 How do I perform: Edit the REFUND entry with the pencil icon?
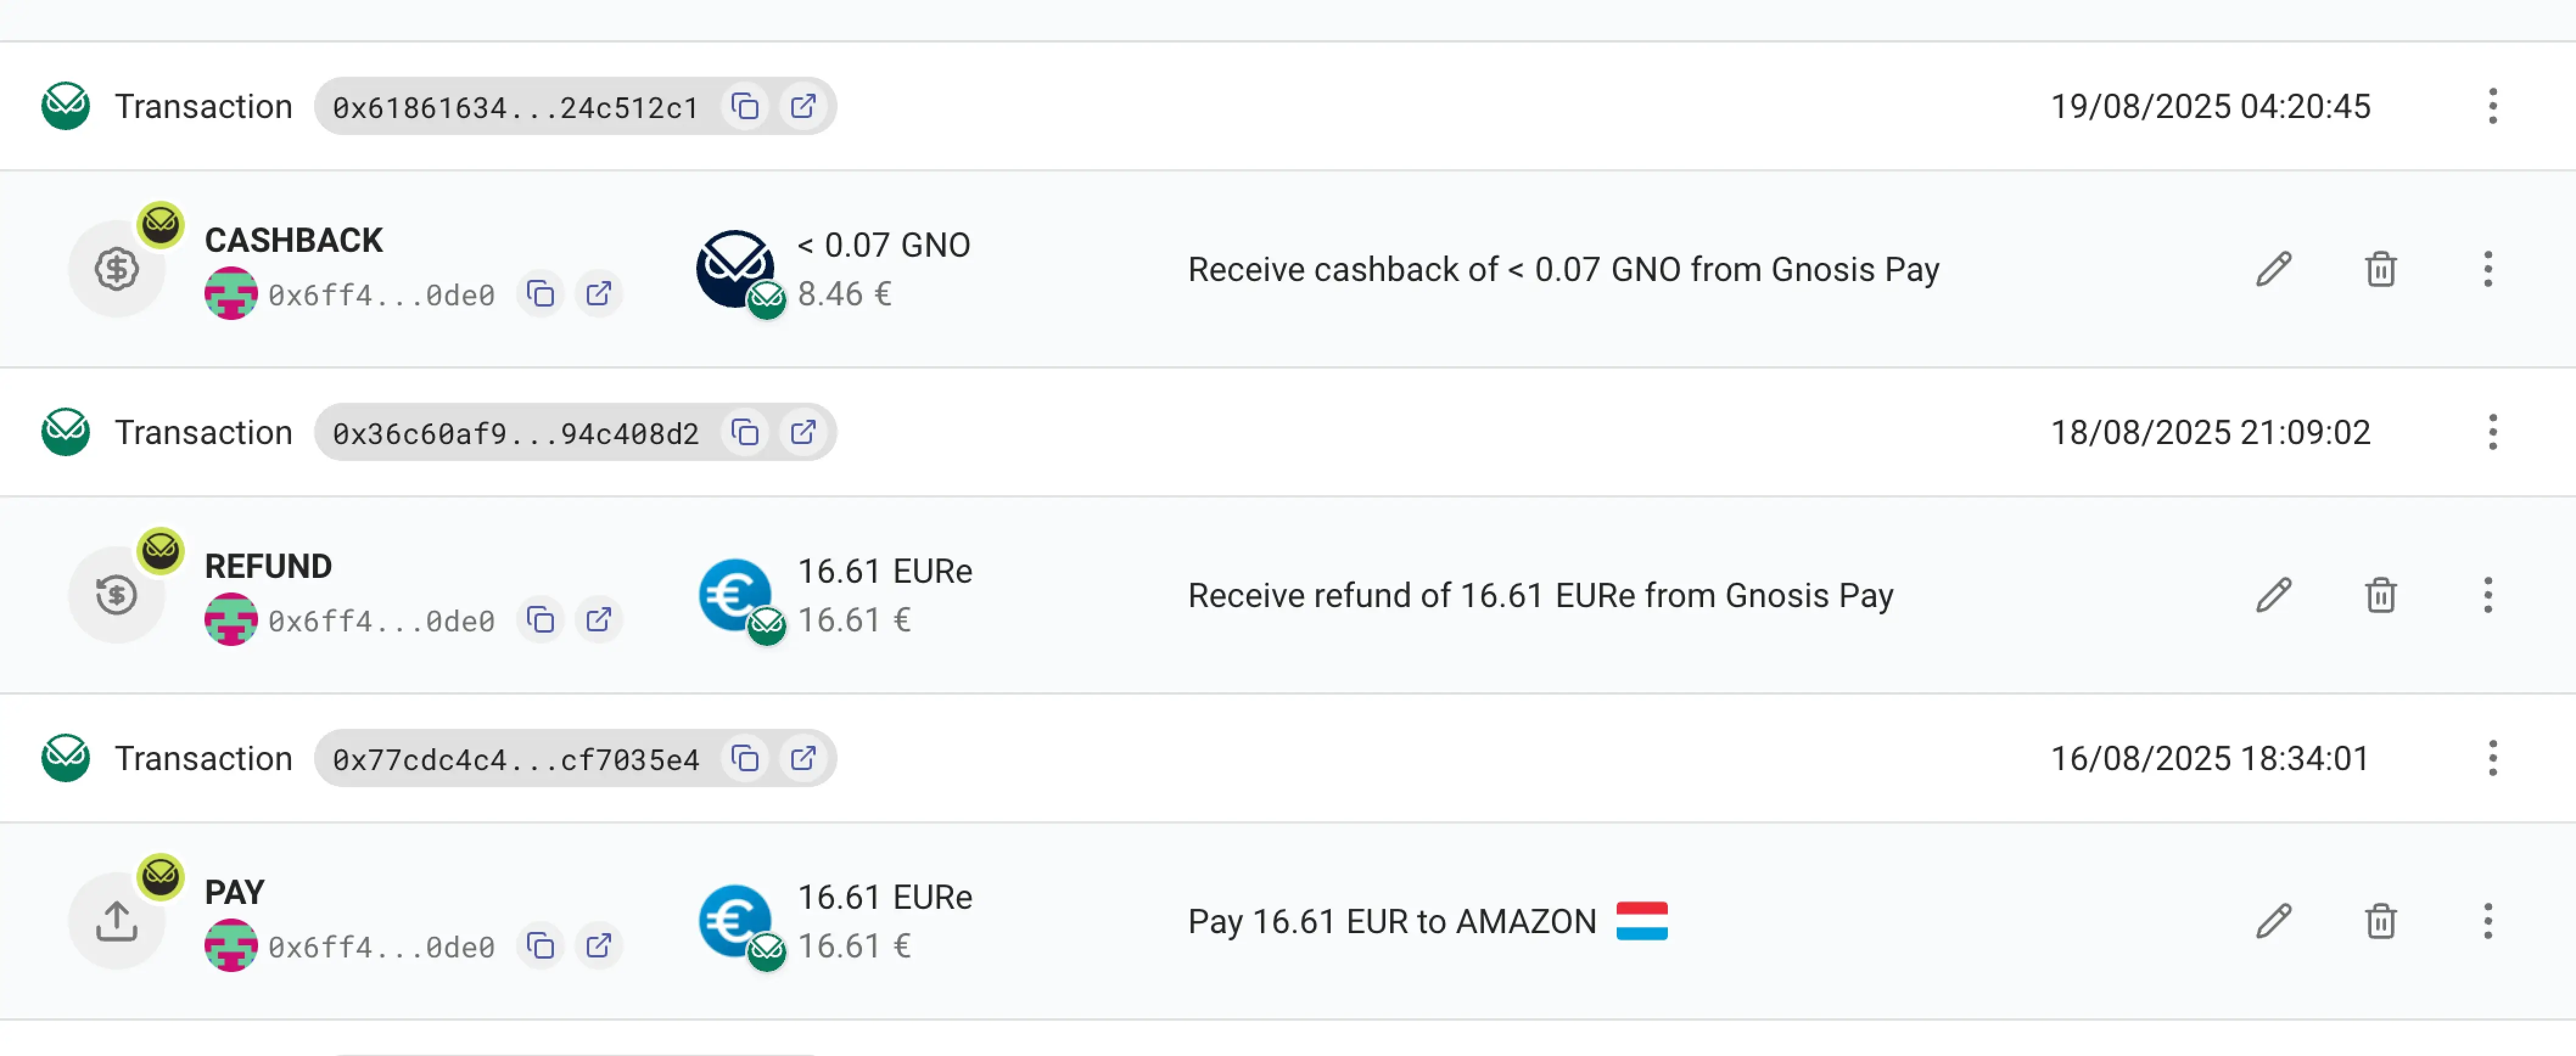pyautogui.click(x=2273, y=594)
